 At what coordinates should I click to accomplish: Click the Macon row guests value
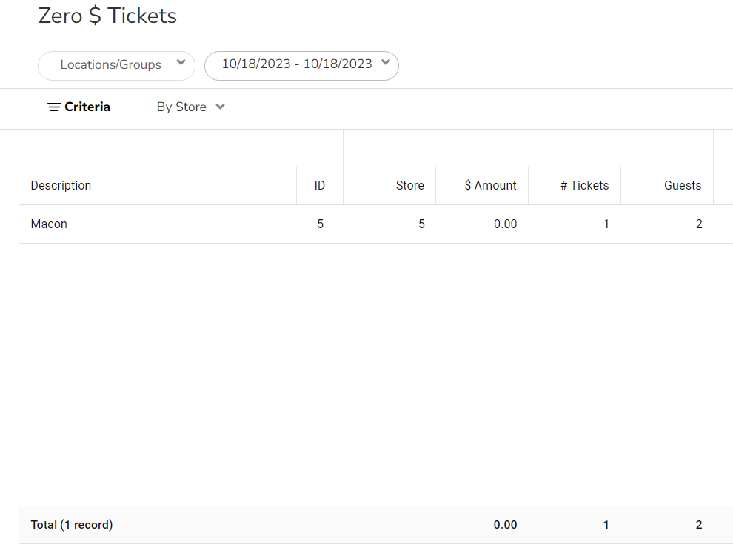click(x=698, y=224)
